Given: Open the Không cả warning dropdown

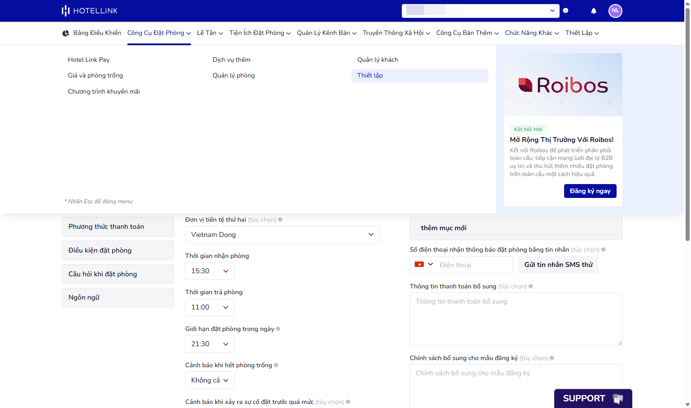Looking at the screenshot, I should tap(210, 380).
